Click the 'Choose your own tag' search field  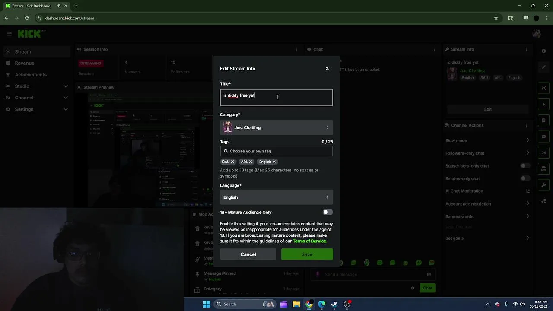coord(276,151)
